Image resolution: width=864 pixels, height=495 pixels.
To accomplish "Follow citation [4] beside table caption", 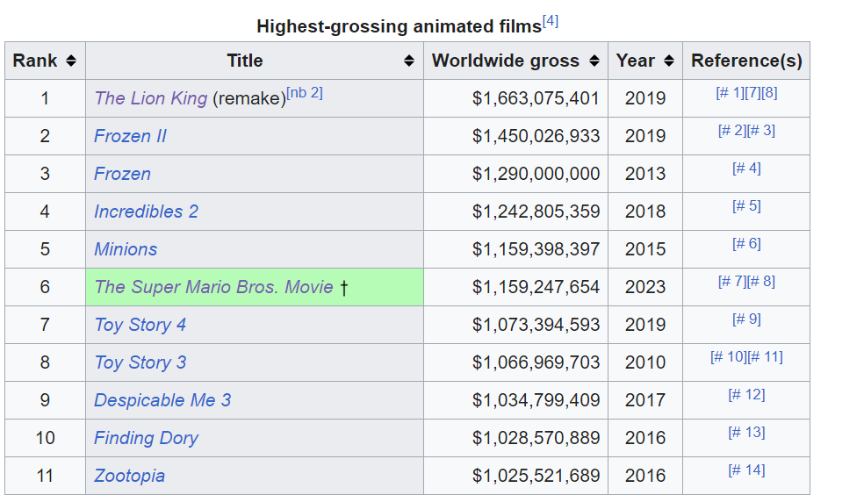I will (551, 21).
